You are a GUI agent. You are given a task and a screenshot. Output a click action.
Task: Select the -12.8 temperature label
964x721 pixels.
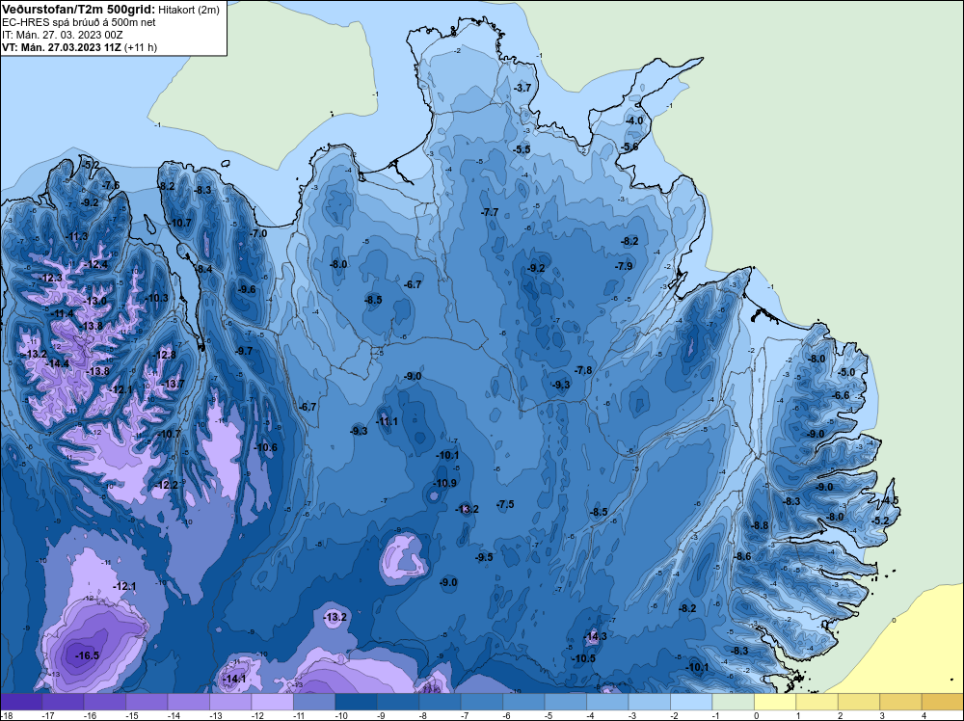(164, 355)
